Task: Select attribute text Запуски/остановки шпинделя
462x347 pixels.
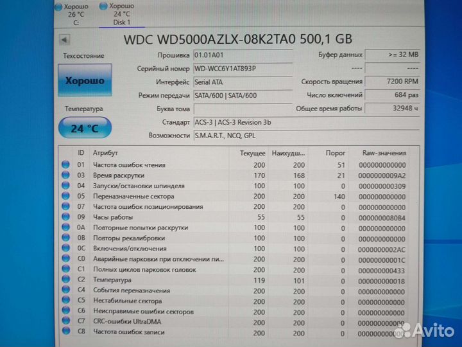Action: click(139, 186)
